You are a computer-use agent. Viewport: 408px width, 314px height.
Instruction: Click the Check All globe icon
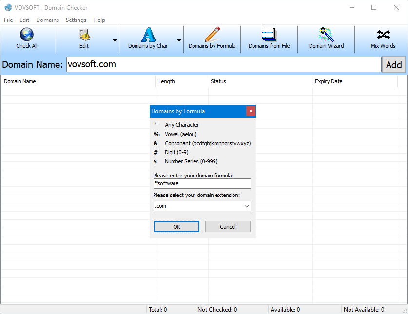(26, 35)
